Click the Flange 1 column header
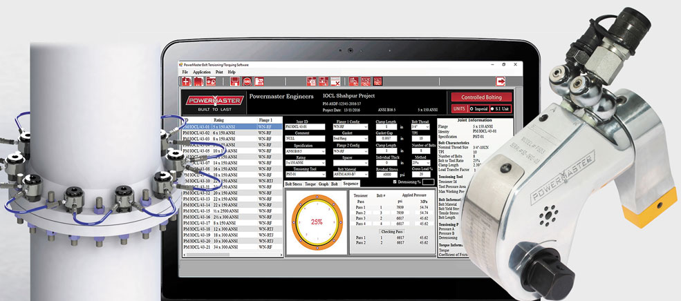681x301 pixels. 265,119
